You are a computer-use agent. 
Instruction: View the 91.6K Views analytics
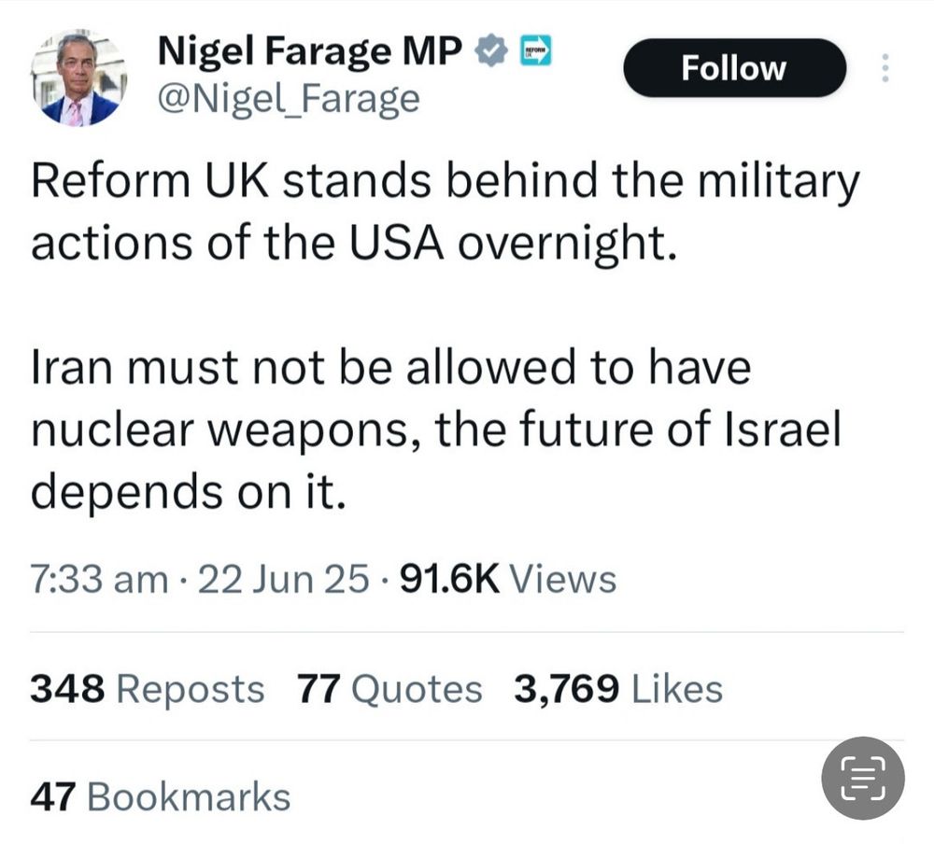coord(508,579)
